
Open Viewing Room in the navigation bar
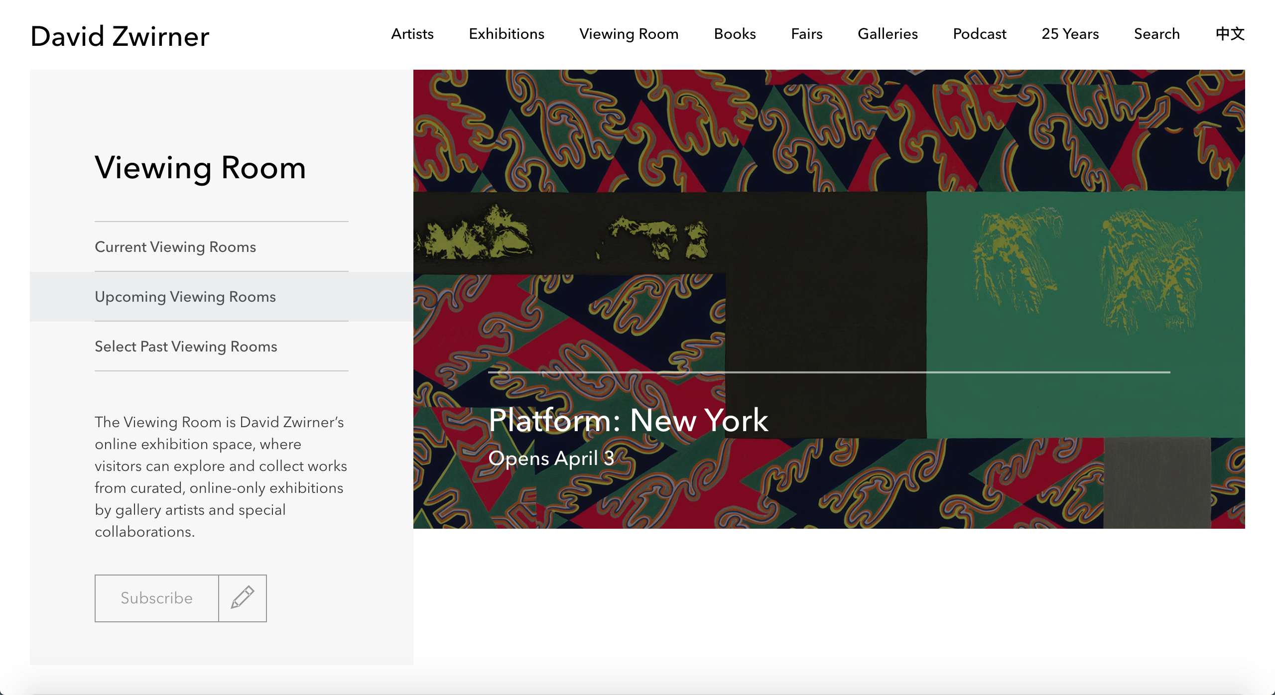[x=629, y=34]
